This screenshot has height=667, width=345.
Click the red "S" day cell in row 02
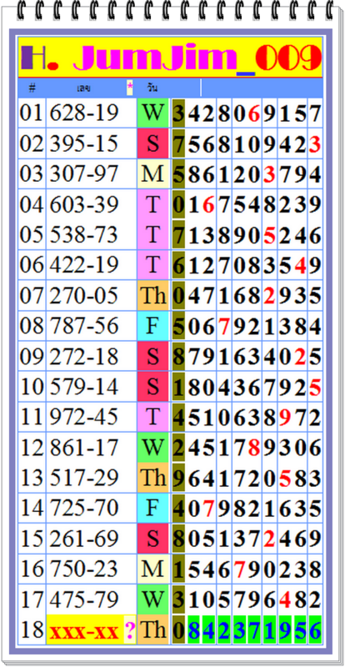pos(152,143)
